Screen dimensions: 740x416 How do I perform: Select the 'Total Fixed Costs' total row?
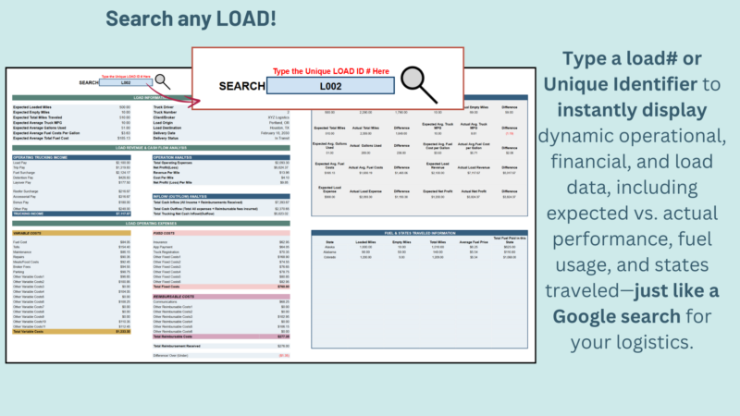click(x=221, y=287)
